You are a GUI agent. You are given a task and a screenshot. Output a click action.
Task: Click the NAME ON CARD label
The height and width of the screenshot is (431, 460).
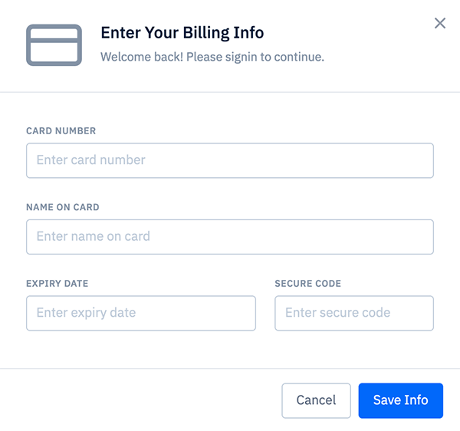(x=63, y=207)
